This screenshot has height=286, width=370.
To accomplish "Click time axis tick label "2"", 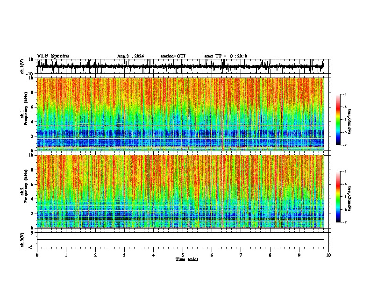I will [95, 255].
